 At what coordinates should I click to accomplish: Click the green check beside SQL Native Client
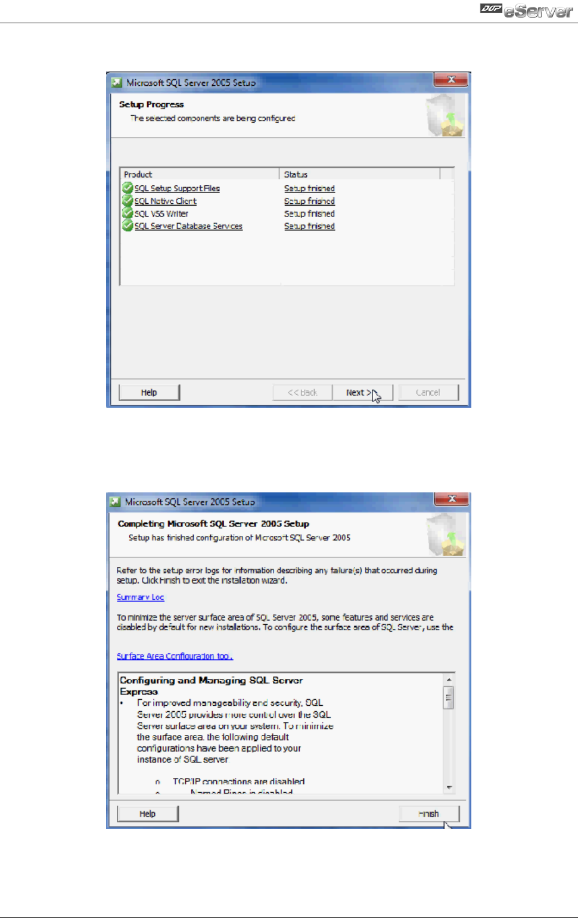[128, 201]
